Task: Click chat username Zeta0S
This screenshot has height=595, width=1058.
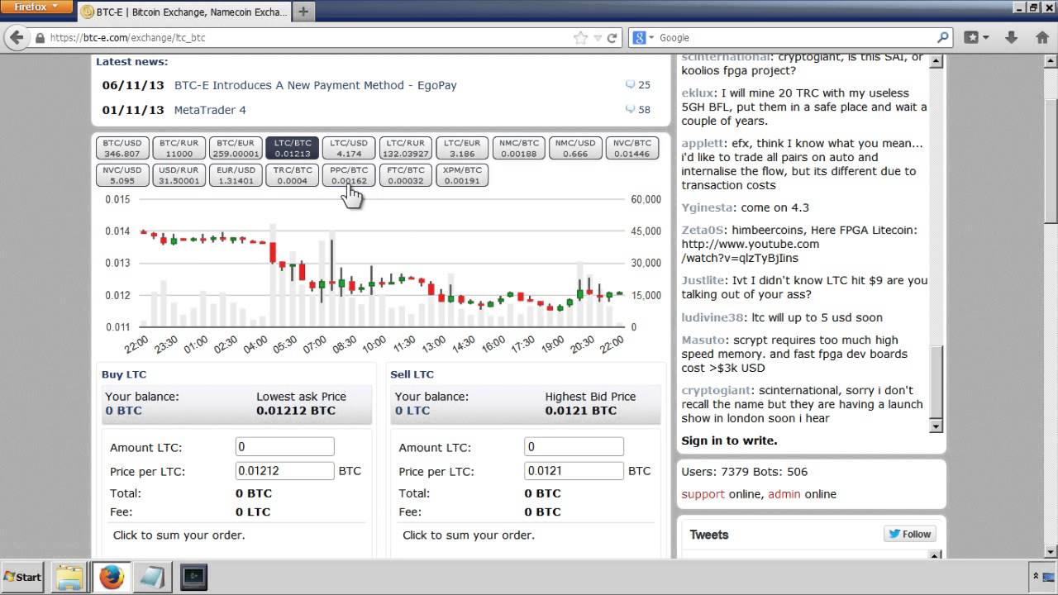Action: tap(703, 231)
